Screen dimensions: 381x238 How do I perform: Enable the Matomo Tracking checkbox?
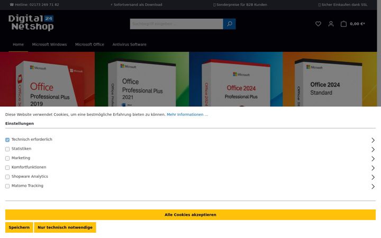(7, 186)
